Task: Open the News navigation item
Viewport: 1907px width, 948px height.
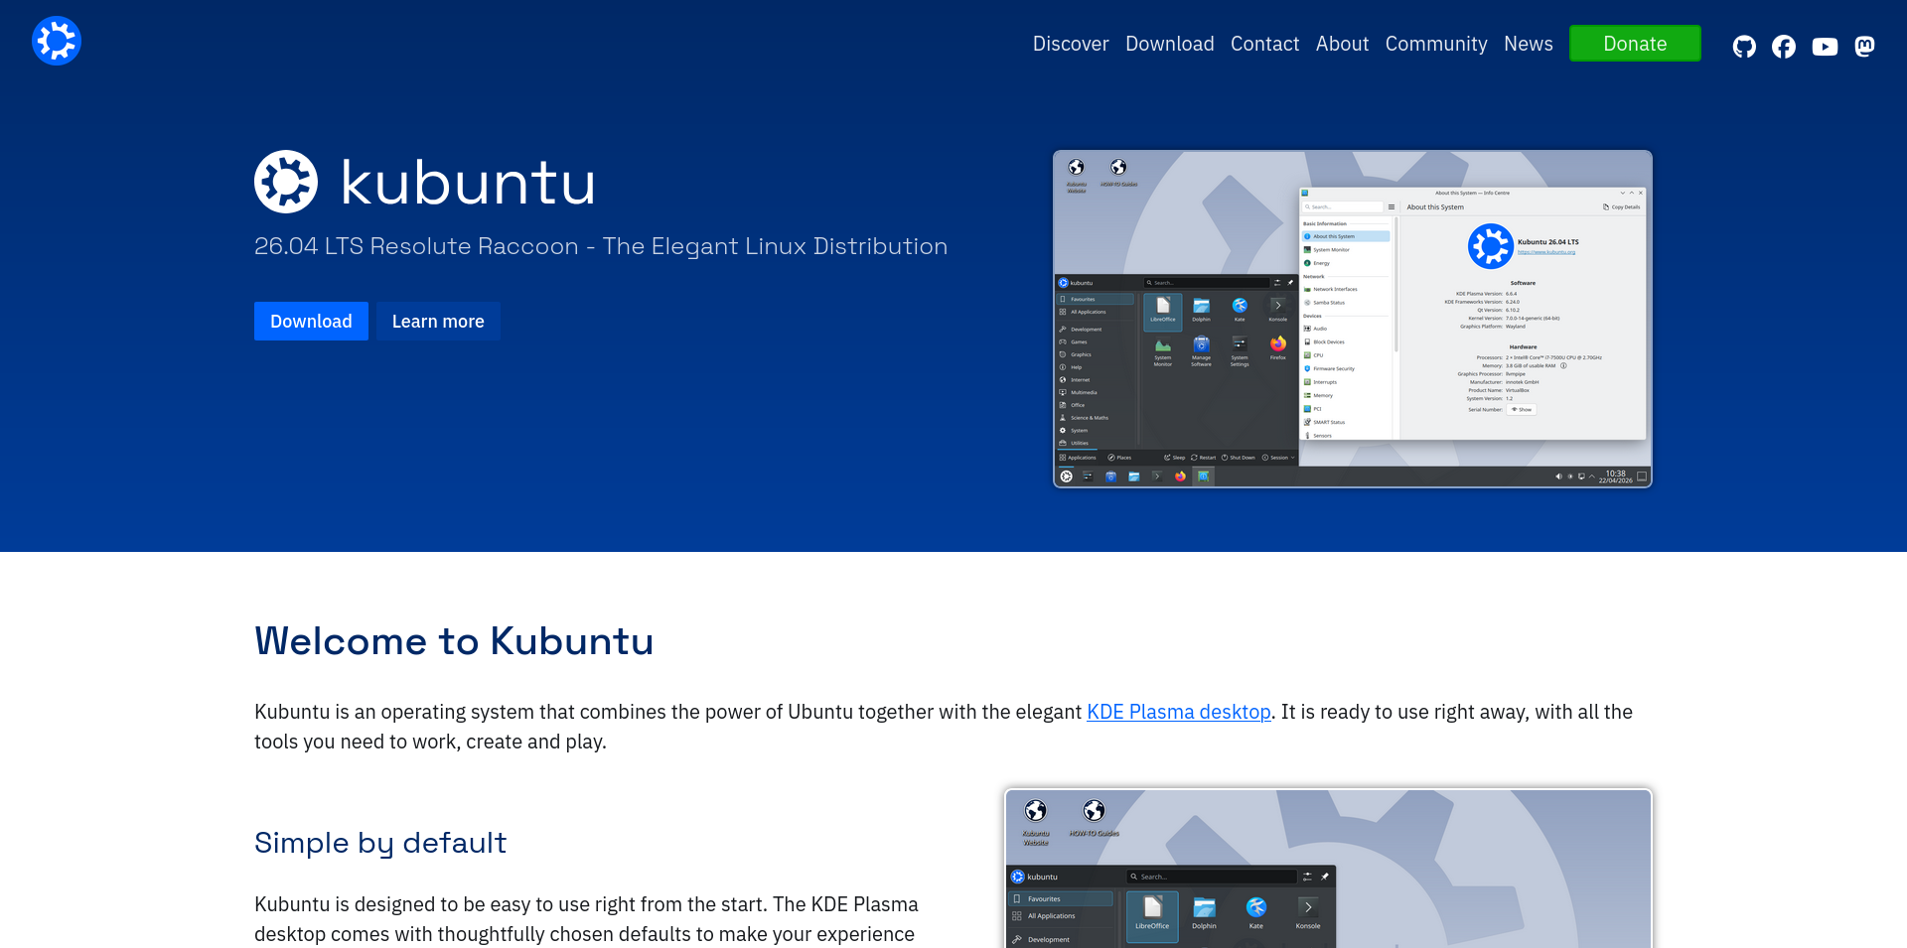Action: pos(1528,44)
